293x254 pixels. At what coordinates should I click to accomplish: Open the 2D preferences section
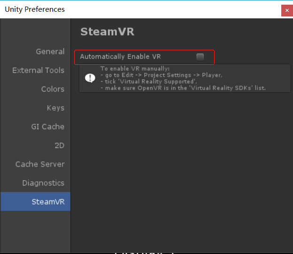(59, 146)
